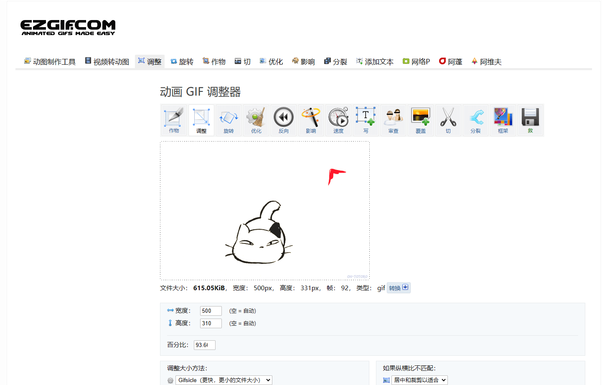The image size is (602, 385).
Task: Open the Gifsicle resize method dropdown
Action: [x=224, y=380]
